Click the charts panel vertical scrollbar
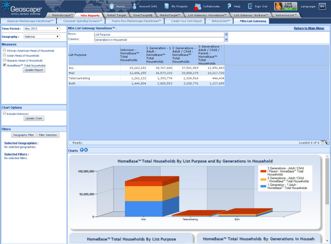Image resolution: width=331 pixels, height=244 pixels. pyautogui.click(x=327, y=181)
